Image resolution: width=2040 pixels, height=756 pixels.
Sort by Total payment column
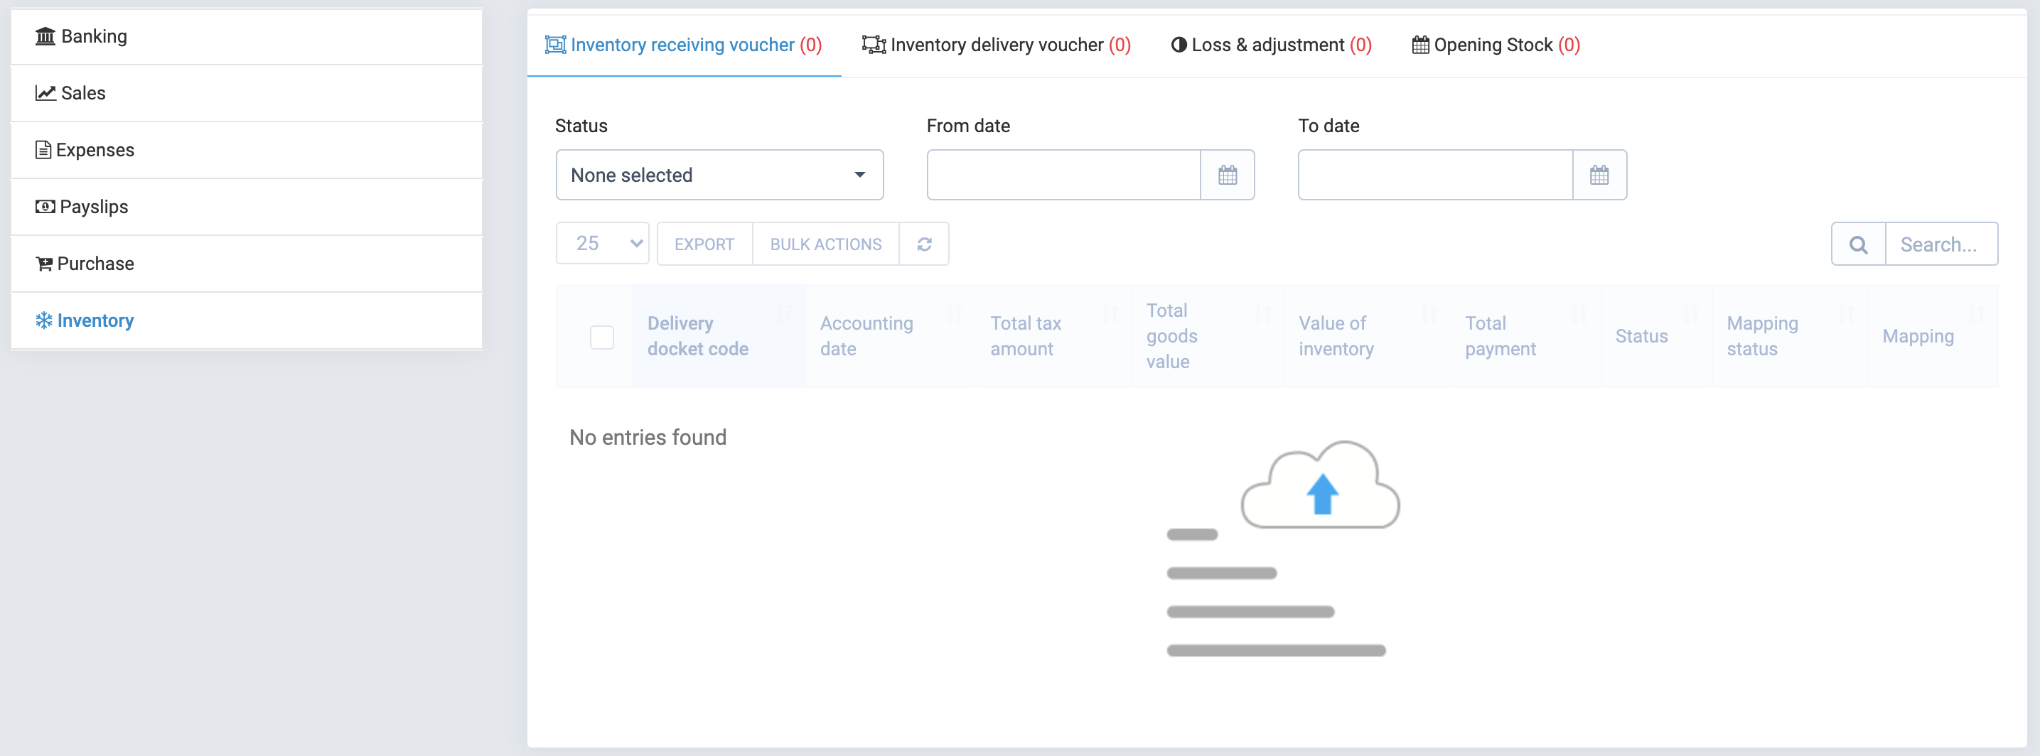pyautogui.click(x=1526, y=337)
